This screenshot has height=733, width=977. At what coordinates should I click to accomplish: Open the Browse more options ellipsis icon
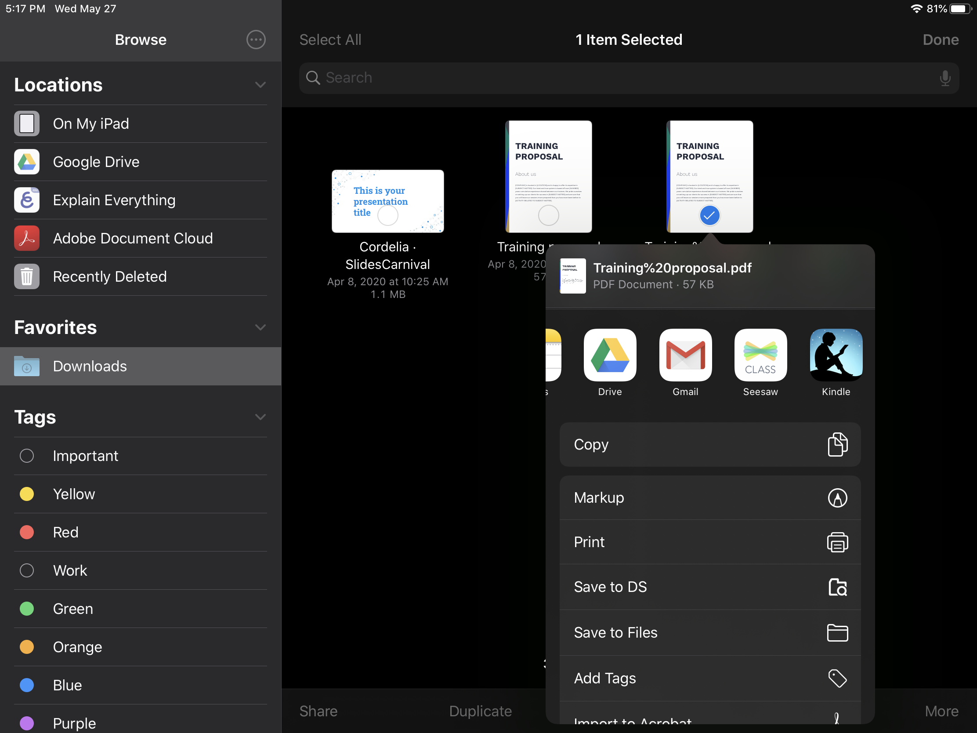pos(256,40)
